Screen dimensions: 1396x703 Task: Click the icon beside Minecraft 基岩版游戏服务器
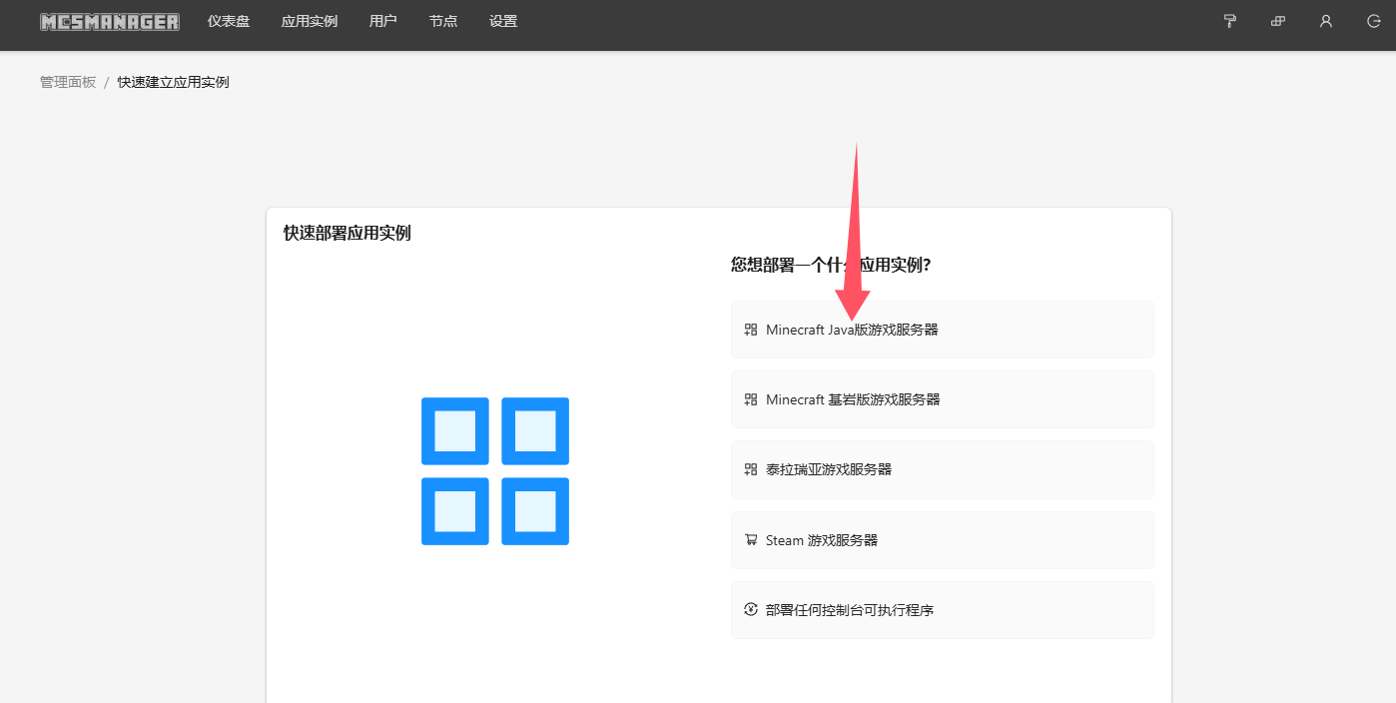(x=751, y=399)
